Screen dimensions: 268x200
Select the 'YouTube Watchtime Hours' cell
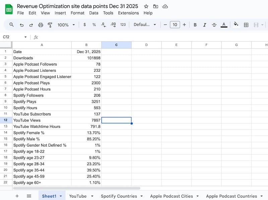point(42,126)
